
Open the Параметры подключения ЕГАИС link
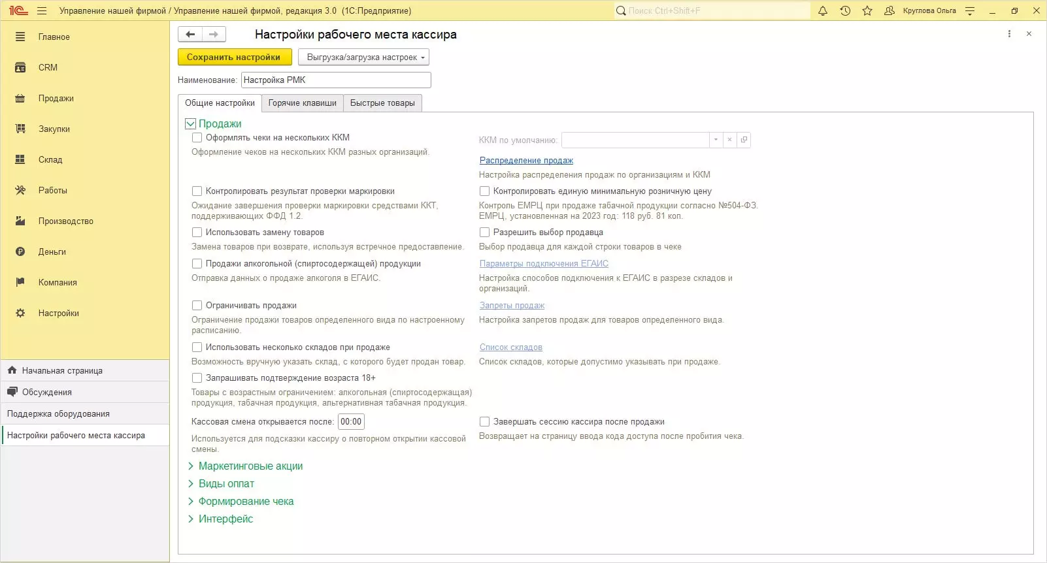click(x=544, y=264)
